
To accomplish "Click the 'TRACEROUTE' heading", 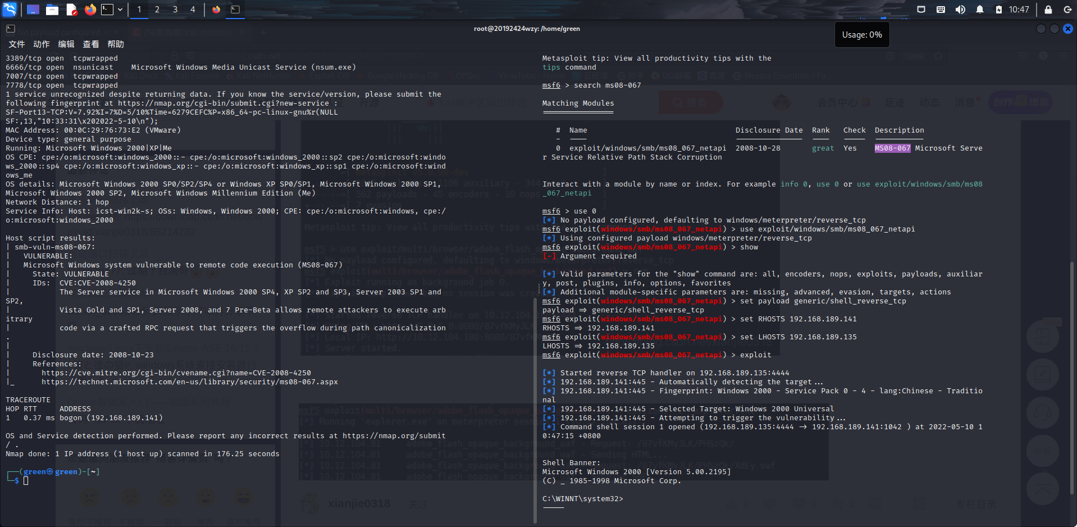I will point(28,400).
